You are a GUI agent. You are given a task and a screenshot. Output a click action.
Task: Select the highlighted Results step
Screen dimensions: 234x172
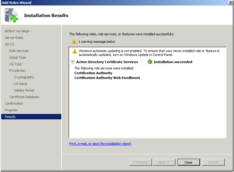tap(31, 117)
